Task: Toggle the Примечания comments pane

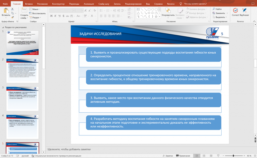Action: tap(183, 156)
